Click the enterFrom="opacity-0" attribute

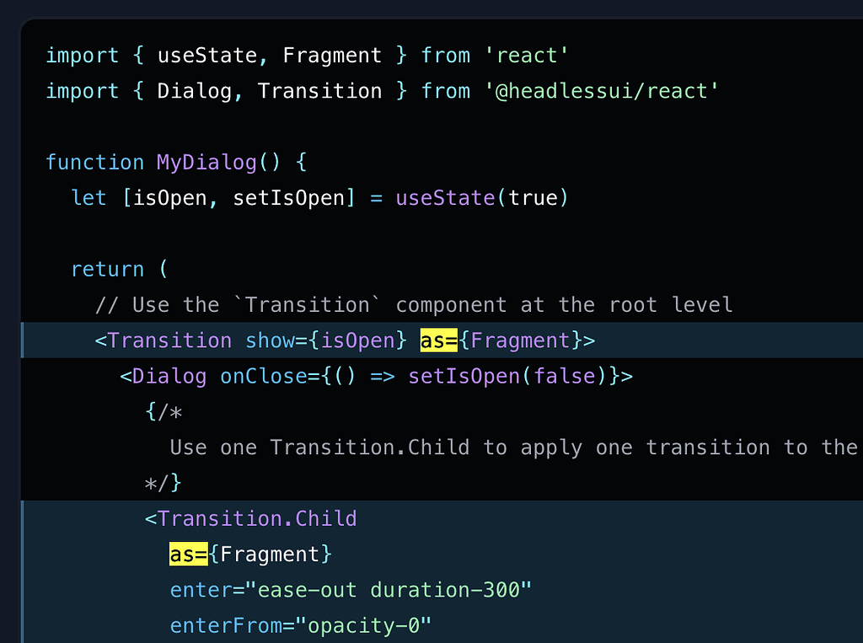coord(301,625)
